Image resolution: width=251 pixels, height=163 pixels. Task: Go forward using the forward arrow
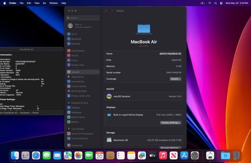pos(112,11)
